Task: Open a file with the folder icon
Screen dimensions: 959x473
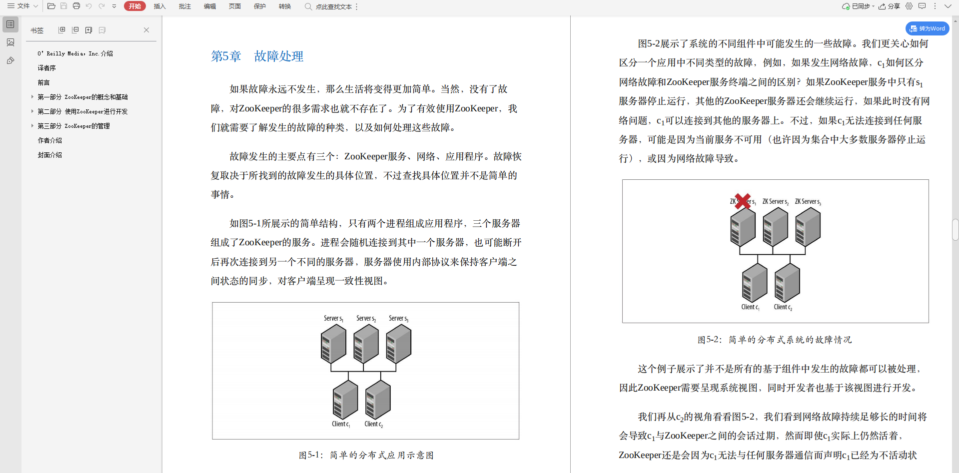Action: (x=51, y=6)
